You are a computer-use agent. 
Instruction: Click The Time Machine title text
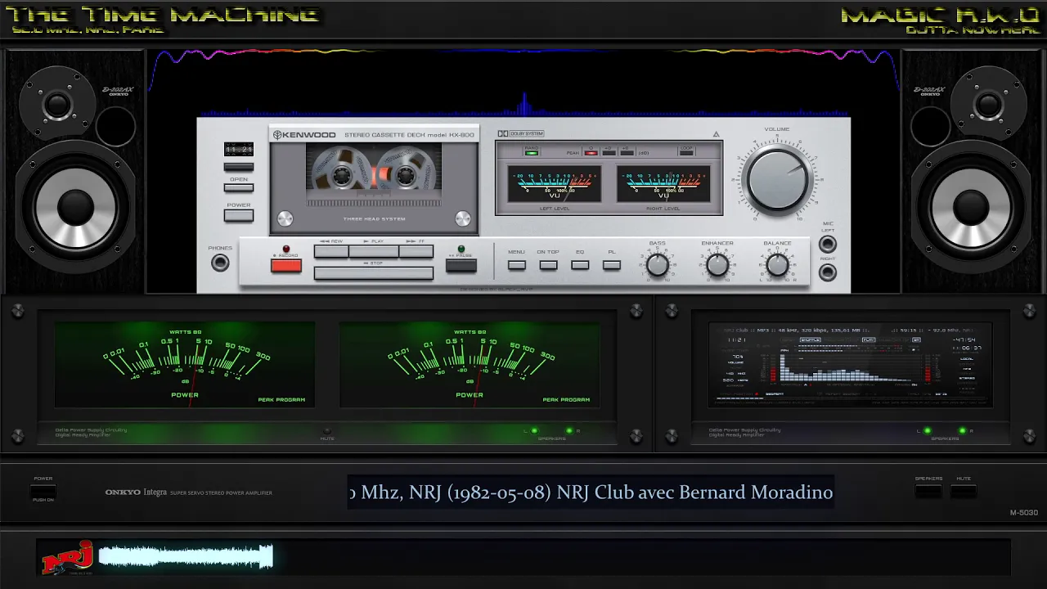coord(162,15)
